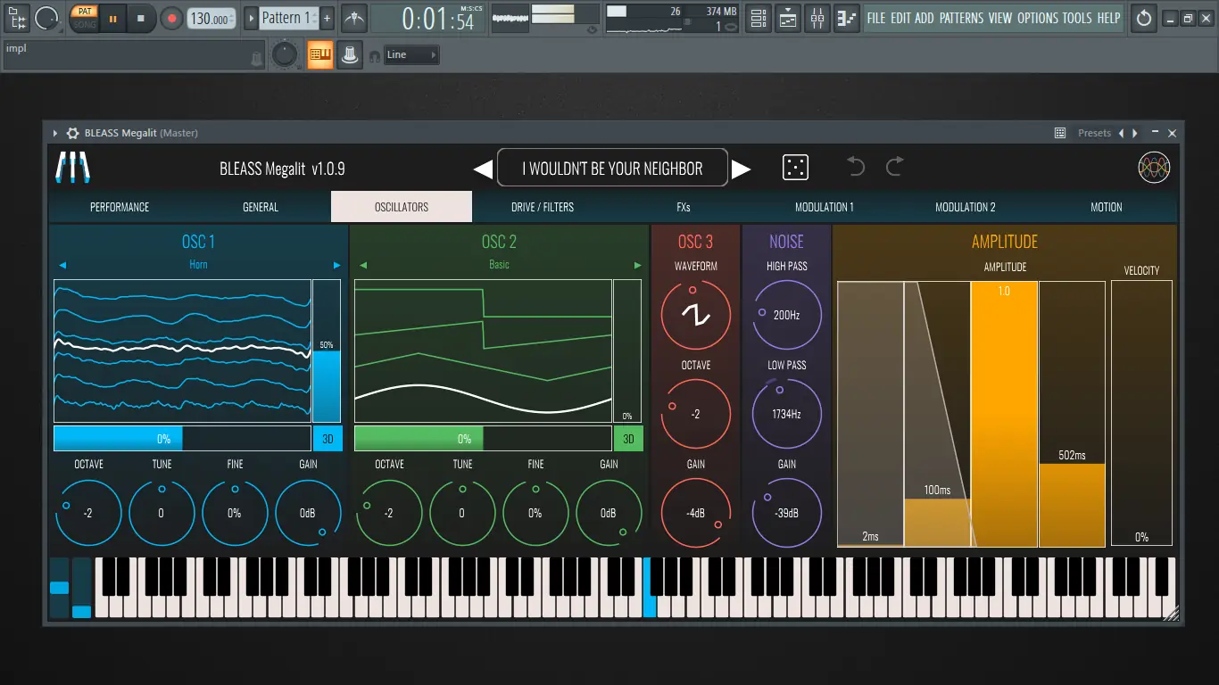
Task: Pause playback with the pause button
Action: (x=112, y=18)
